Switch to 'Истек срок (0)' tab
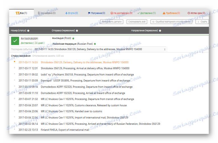The image size is (218, 143). (196, 13)
